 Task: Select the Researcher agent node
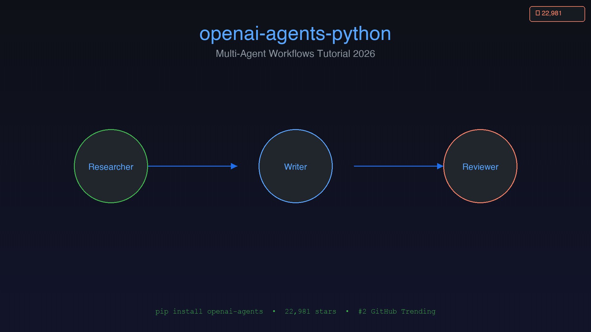[x=111, y=166]
